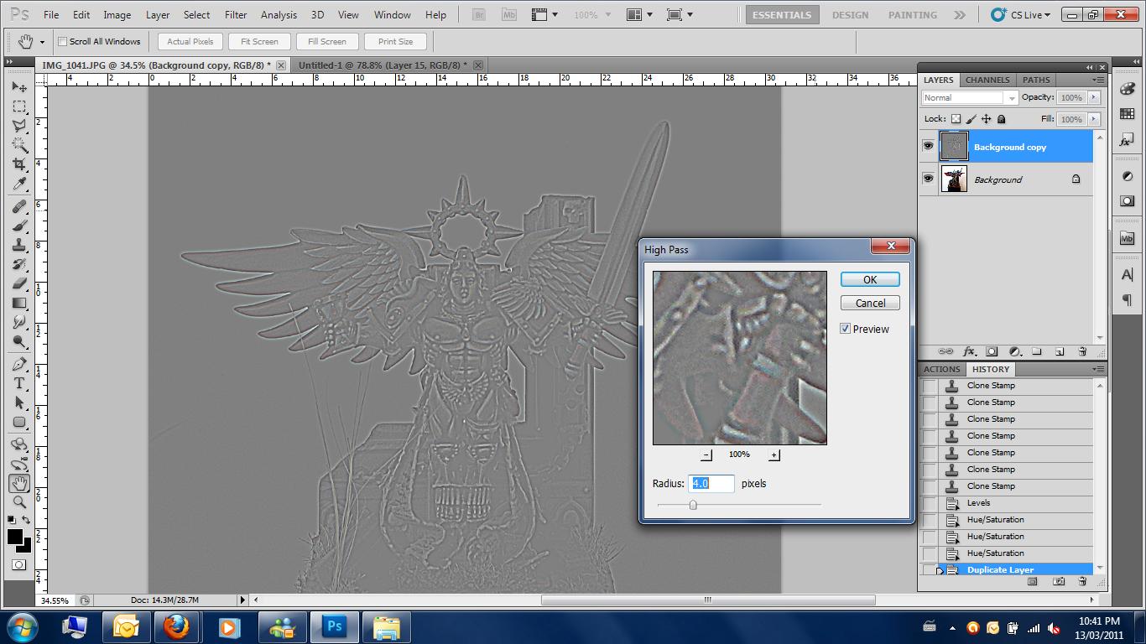This screenshot has height=644, width=1146.
Task: Open Layers panel options menu
Action: (1097, 80)
